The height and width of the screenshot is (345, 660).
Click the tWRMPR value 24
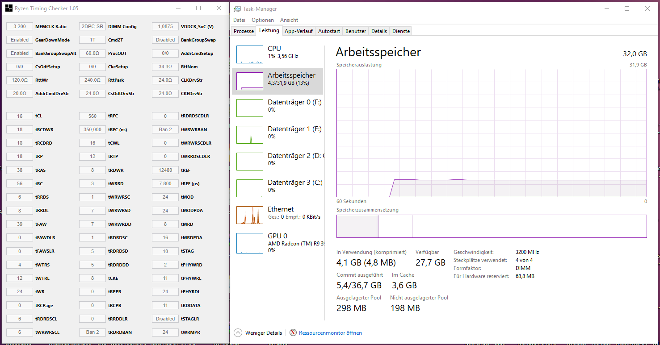click(165, 332)
